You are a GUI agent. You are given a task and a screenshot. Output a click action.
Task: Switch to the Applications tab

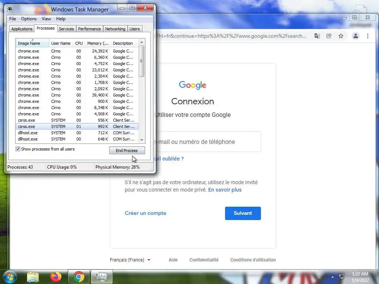point(22,29)
